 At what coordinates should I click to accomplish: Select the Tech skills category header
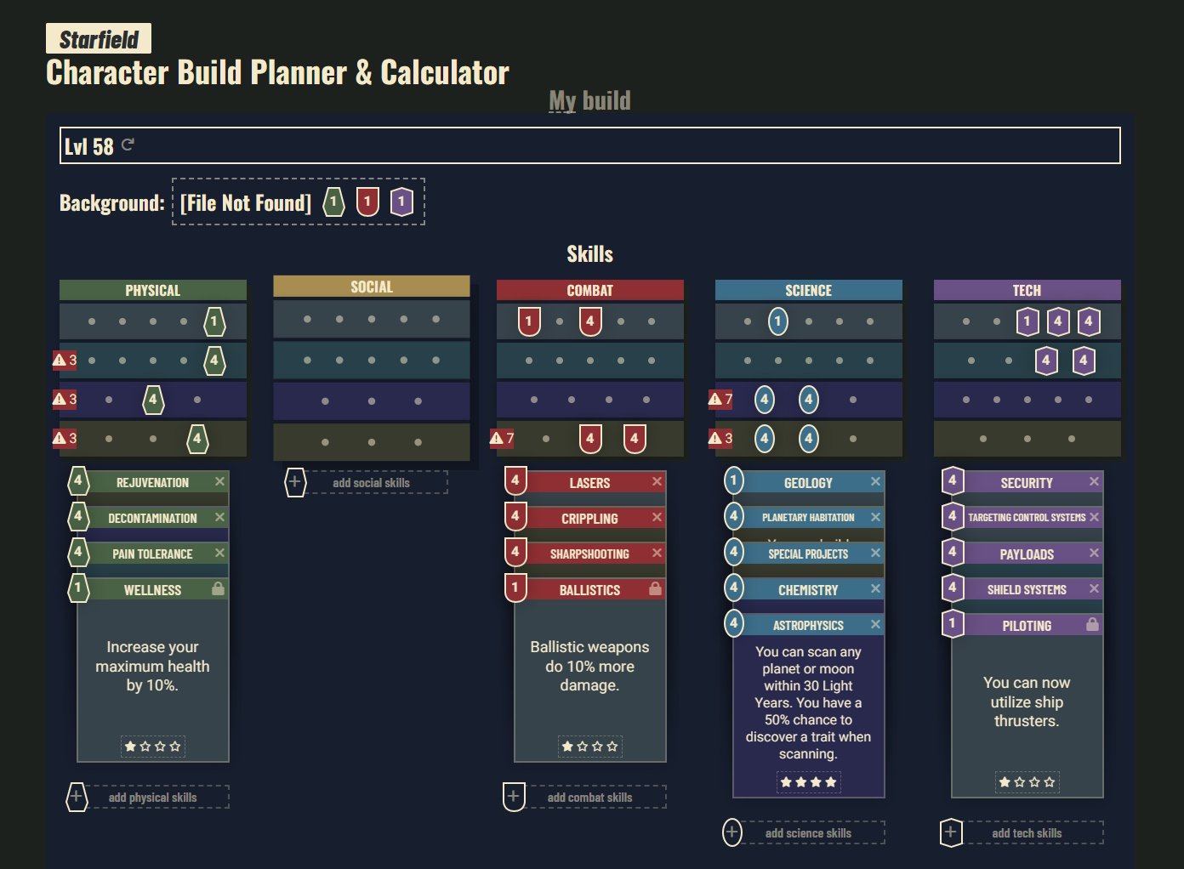1027,290
